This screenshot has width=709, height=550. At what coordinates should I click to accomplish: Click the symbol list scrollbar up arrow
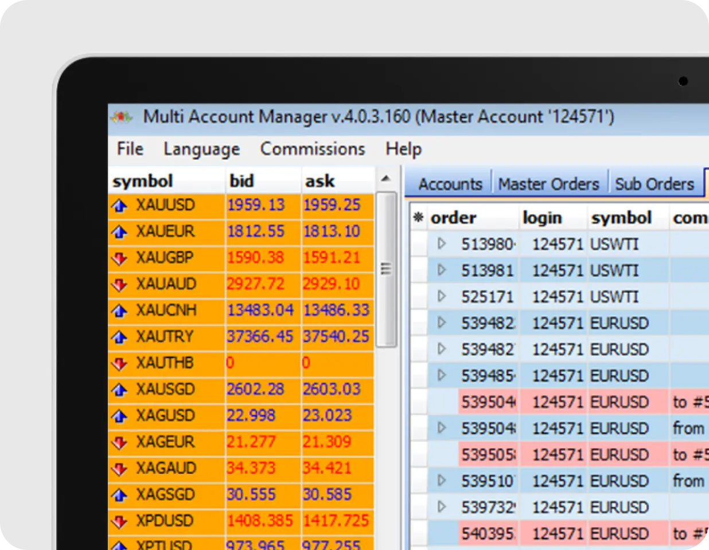point(386,179)
